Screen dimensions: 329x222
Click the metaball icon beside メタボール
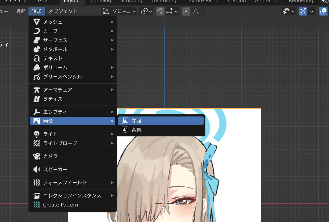(x=37, y=49)
